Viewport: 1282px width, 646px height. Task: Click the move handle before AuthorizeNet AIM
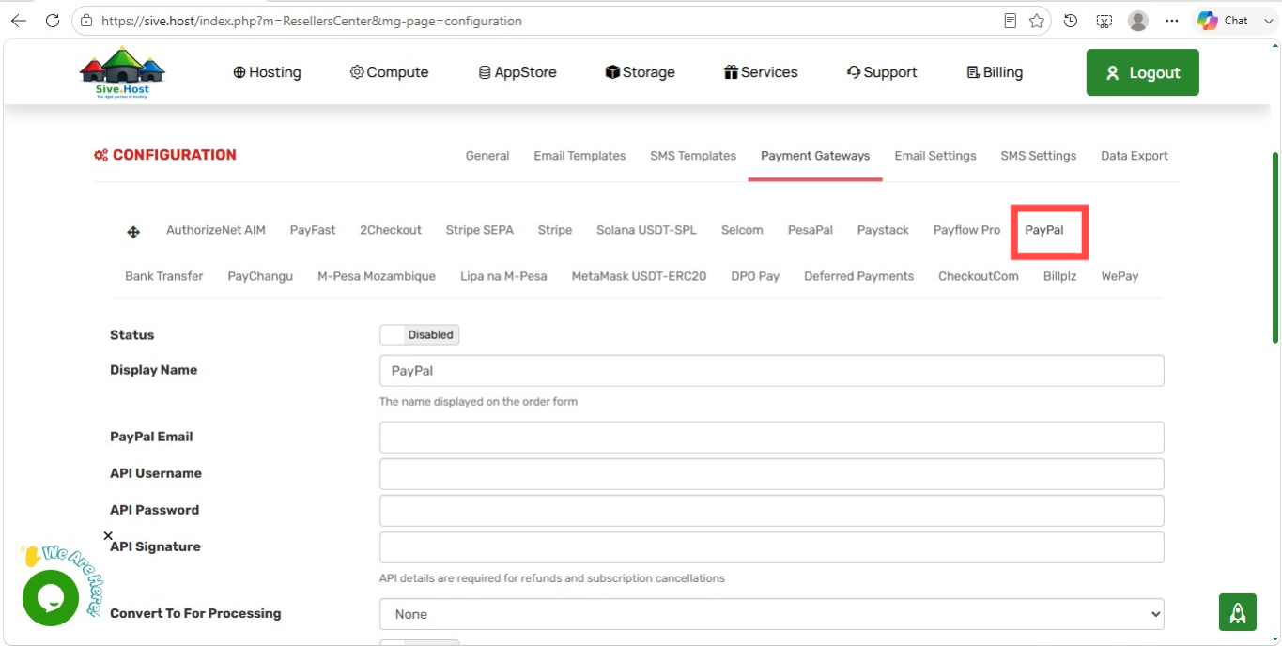(x=133, y=232)
